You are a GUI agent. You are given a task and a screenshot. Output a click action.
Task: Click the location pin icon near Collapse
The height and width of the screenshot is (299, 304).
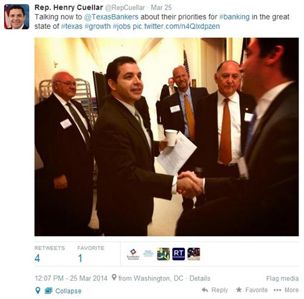[x=38, y=290]
